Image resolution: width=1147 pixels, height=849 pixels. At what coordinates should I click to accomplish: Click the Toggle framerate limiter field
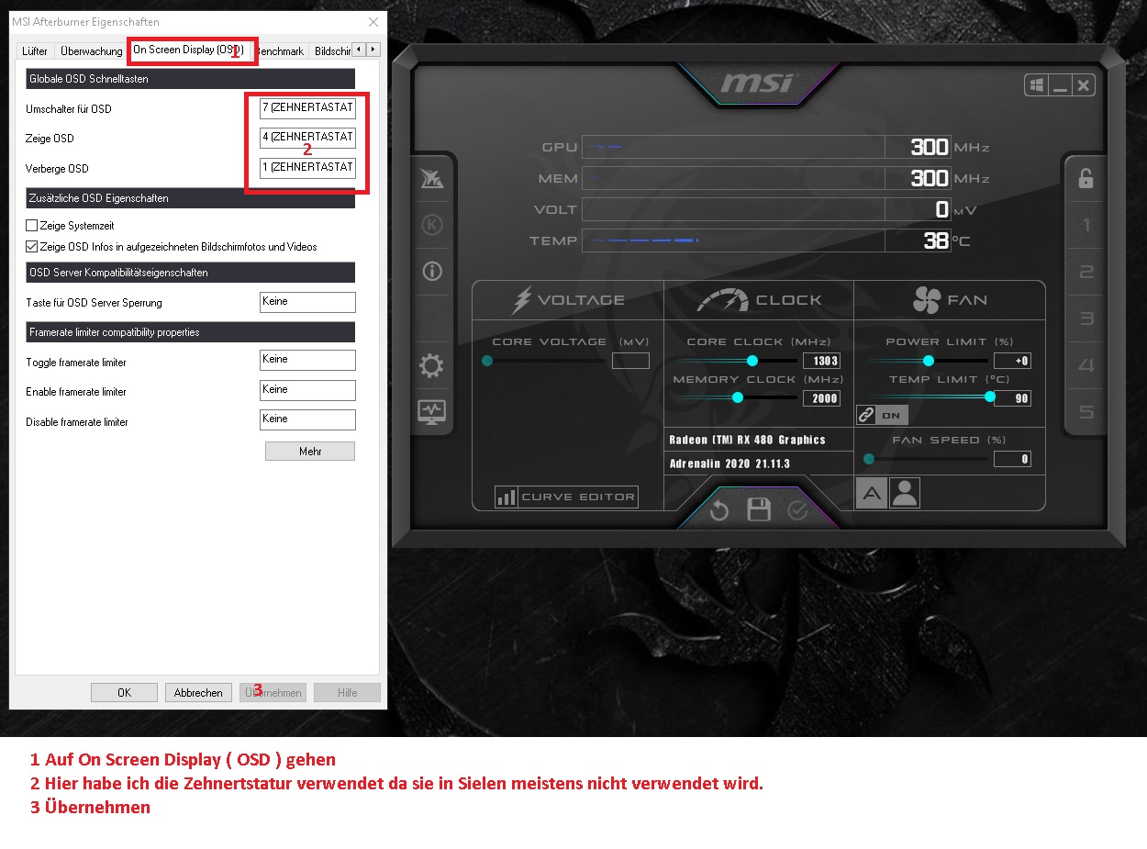(x=307, y=360)
